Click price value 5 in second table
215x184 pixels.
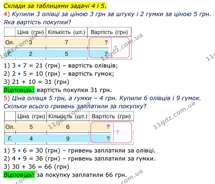tap(31, 127)
